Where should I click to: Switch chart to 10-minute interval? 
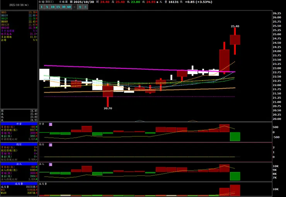(53, 7)
